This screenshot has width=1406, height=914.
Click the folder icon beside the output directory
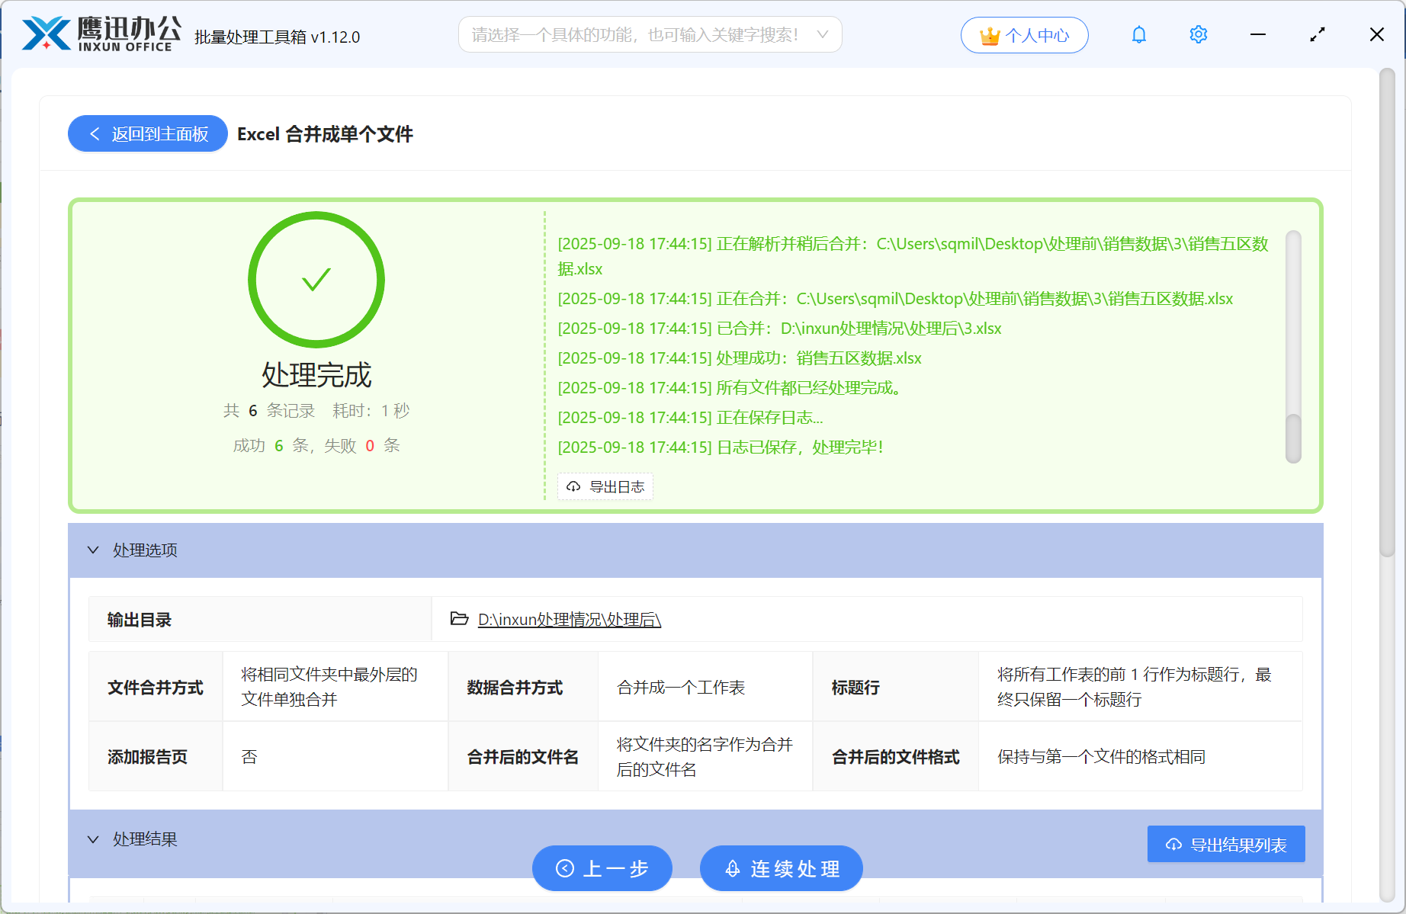pyautogui.click(x=457, y=620)
